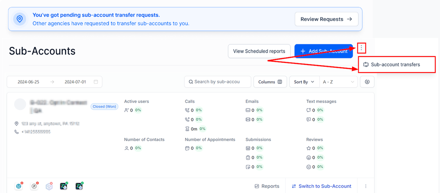Image resolution: width=440 pixels, height=193 pixels.
Task: Expand the Sort By dropdown
Action: click(x=304, y=82)
